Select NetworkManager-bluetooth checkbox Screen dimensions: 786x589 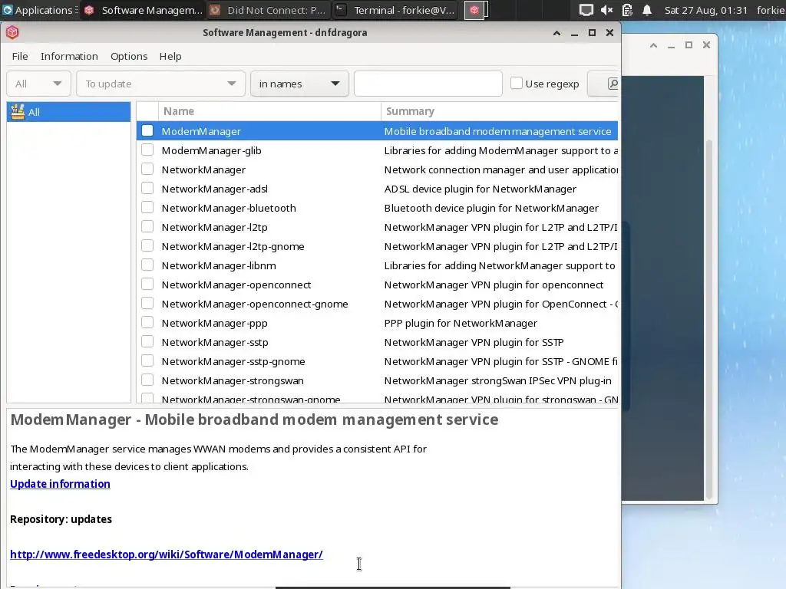click(x=147, y=207)
